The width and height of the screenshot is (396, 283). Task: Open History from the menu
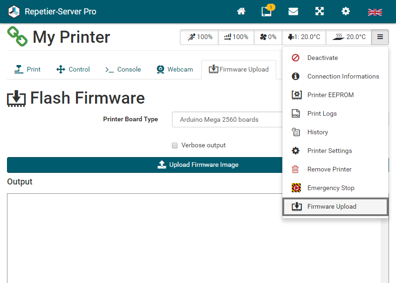click(x=335, y=132)
